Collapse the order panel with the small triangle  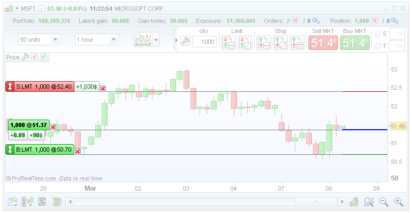click(x=177, y=41)
